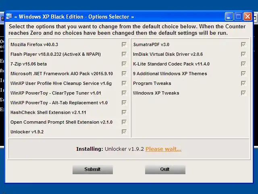This screenshot has height=194, width=258.
Task: Click the 'K-Lite Standard Codec Pack v11.4.0' label
Action: pos(171,64)
